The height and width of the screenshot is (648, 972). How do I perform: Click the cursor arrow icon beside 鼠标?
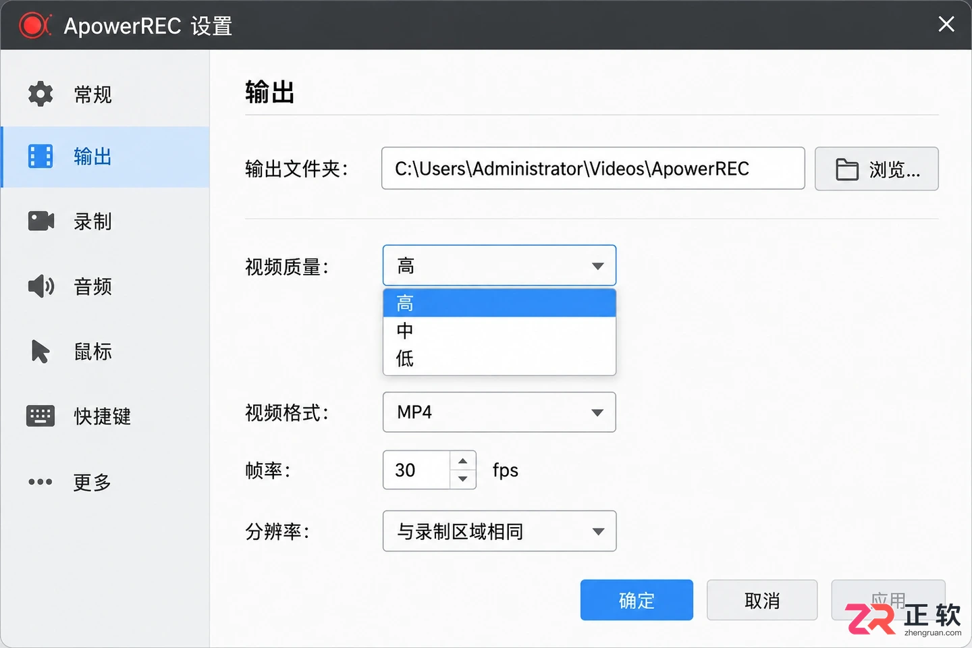click(40, 351)
